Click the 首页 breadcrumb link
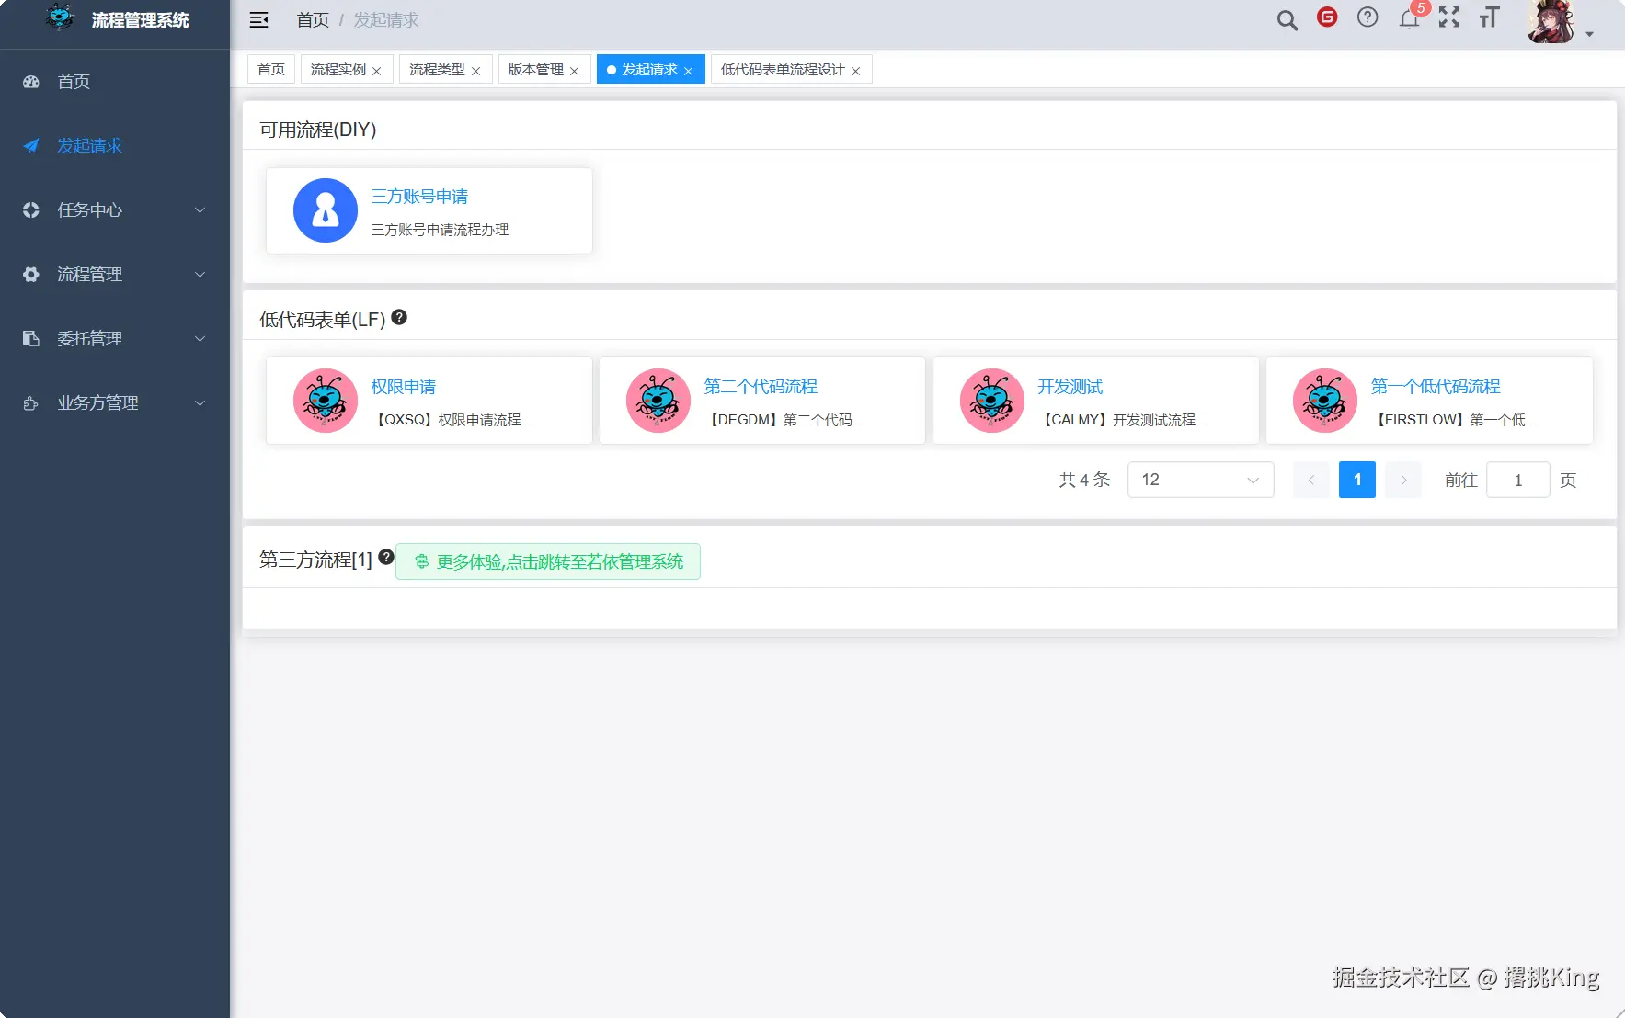This screenshot has height=1018, width=1625. [x=313, y=20]
